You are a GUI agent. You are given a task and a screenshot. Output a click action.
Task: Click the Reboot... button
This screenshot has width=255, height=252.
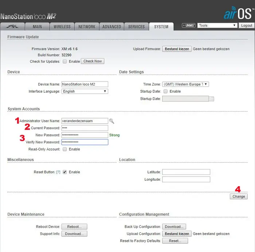point(74,227)
